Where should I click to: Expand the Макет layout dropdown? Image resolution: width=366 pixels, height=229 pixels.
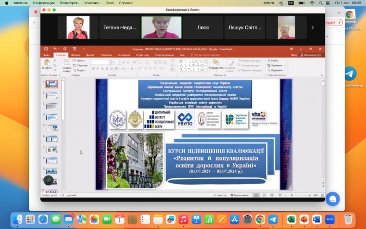(81, 60)
